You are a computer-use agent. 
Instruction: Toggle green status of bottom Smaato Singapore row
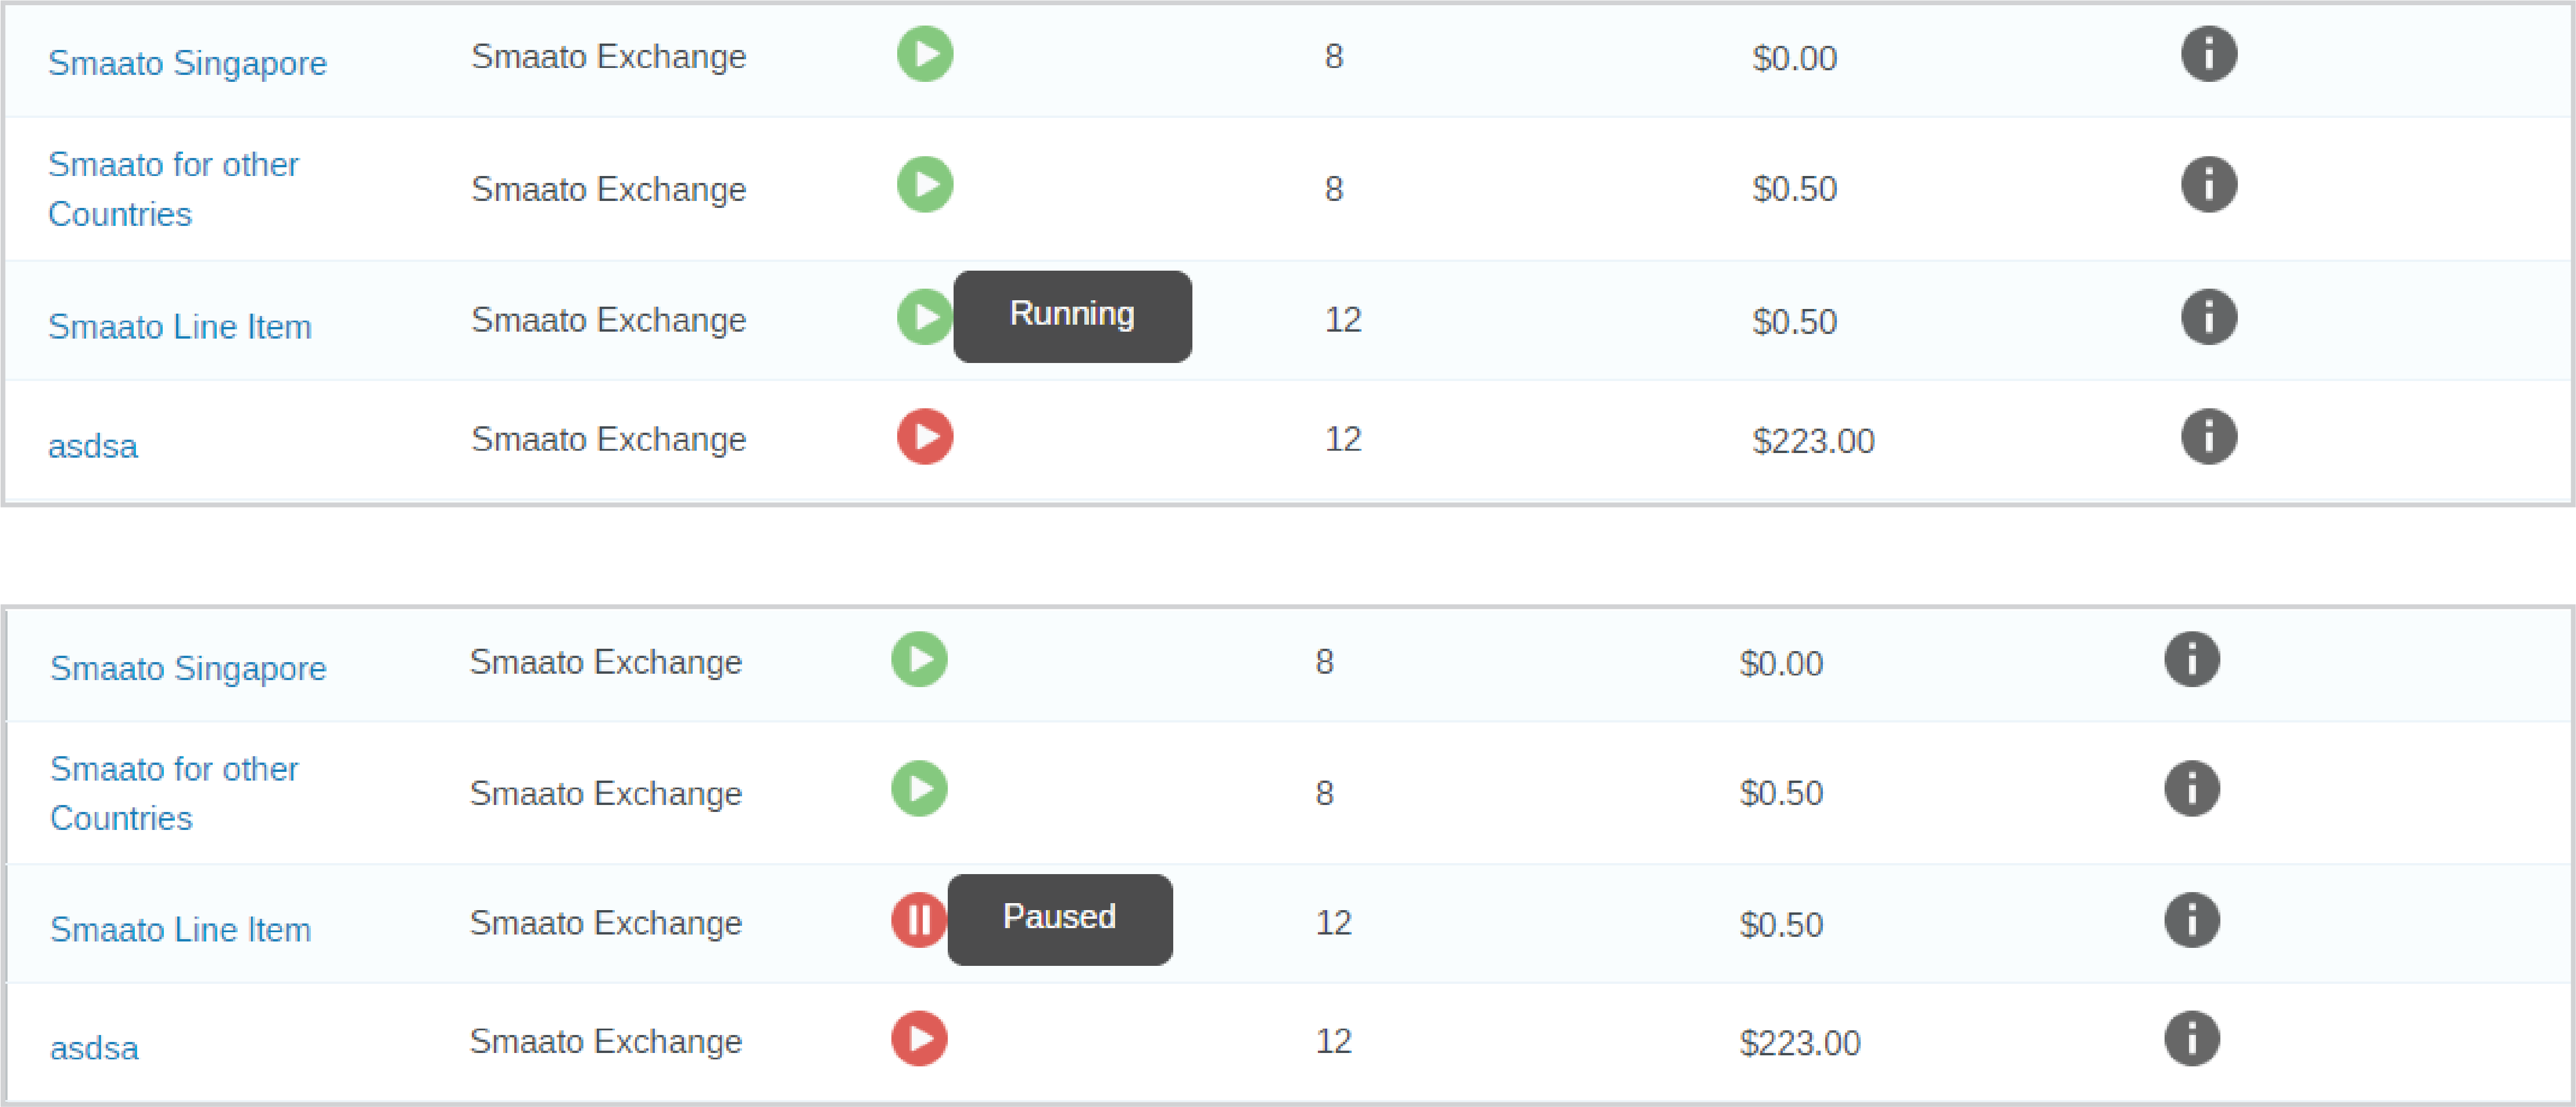(919, 659)
